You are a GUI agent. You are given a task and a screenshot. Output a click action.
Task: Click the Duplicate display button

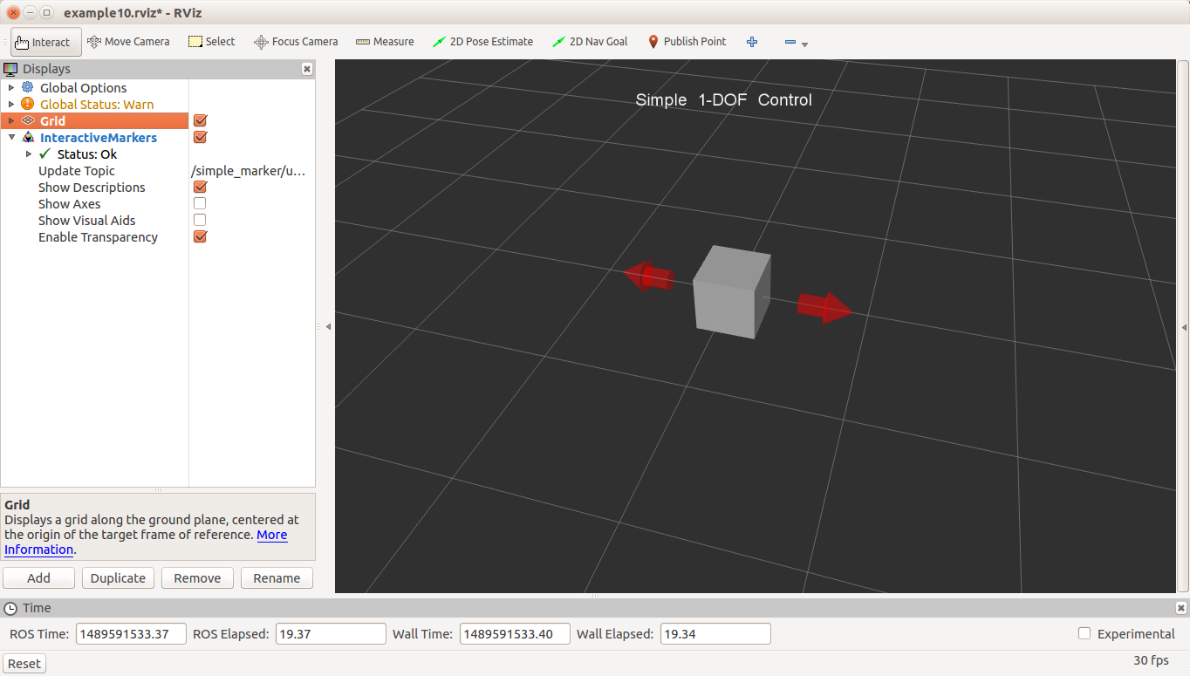pyautogui.click(x=118, y=577)
